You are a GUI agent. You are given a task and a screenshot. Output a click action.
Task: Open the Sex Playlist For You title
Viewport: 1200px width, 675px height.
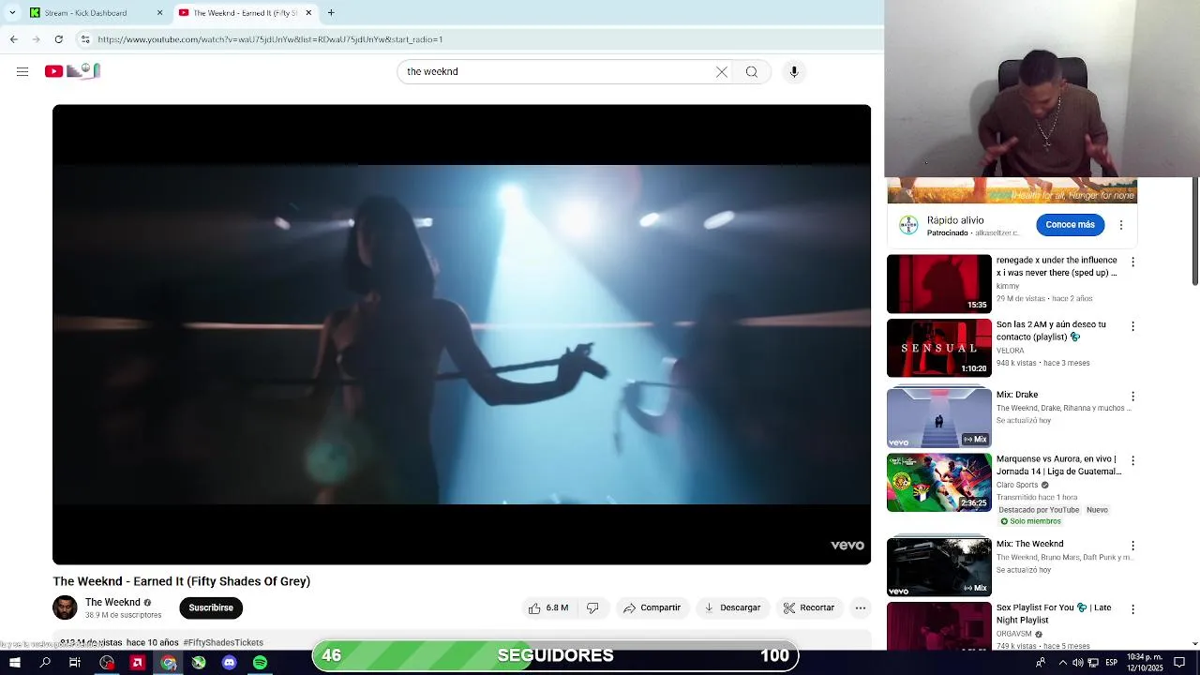1054,613
